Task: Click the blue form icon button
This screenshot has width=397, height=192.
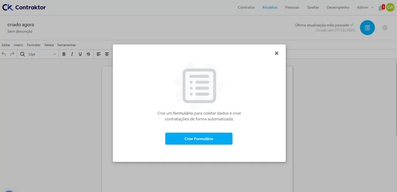Action: pos(368,28)
